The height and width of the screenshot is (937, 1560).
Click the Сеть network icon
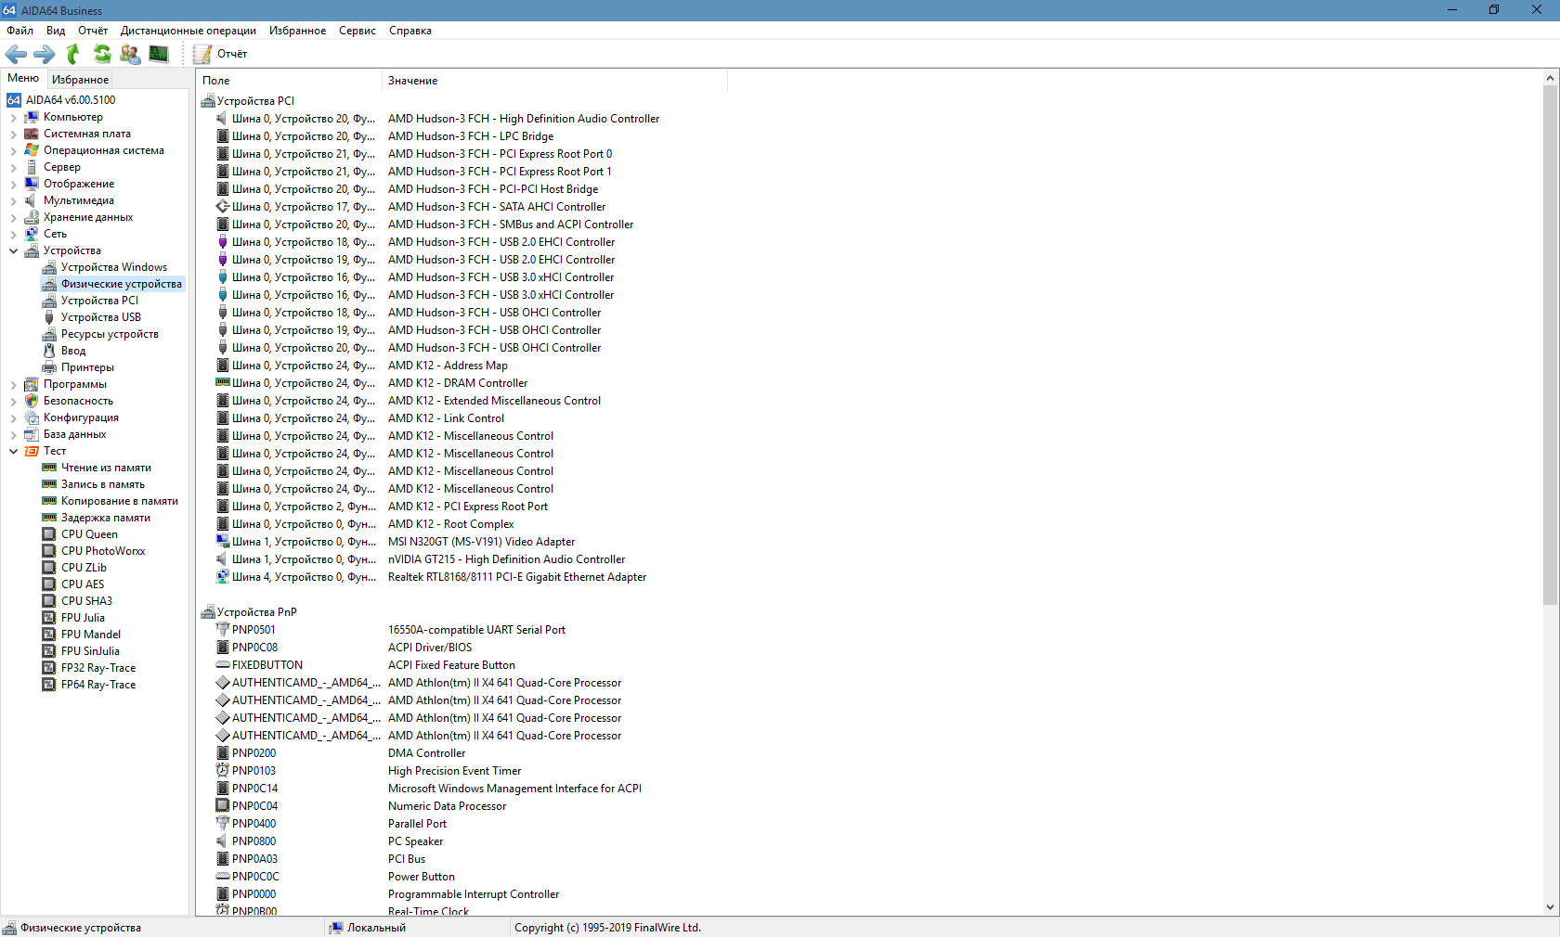point(32,234)
